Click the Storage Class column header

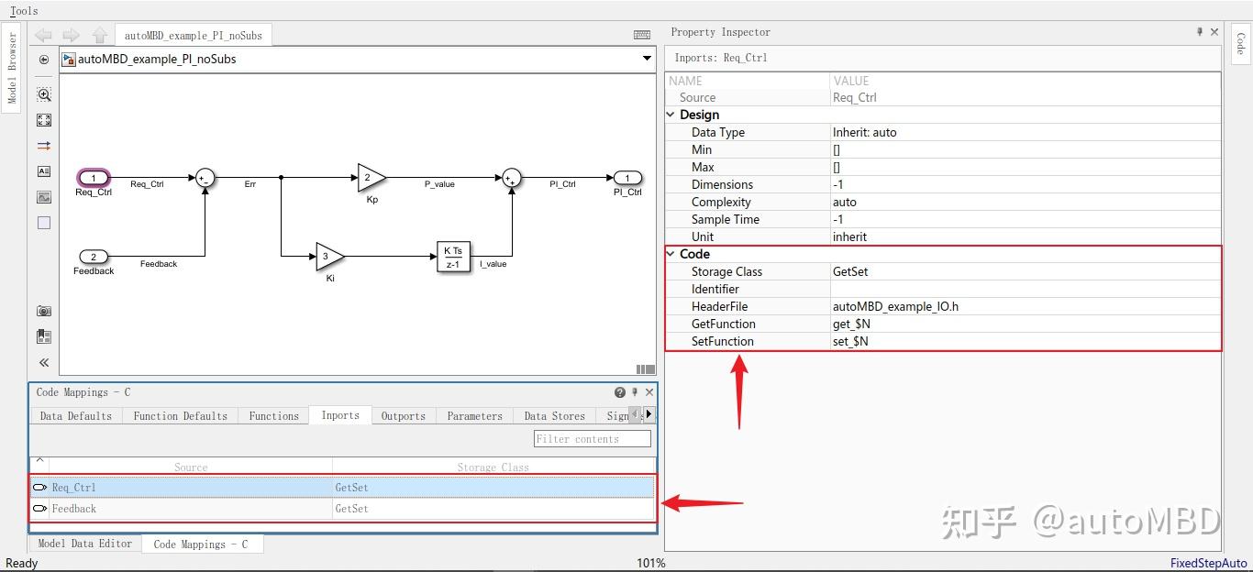click(x=493, y=467)
